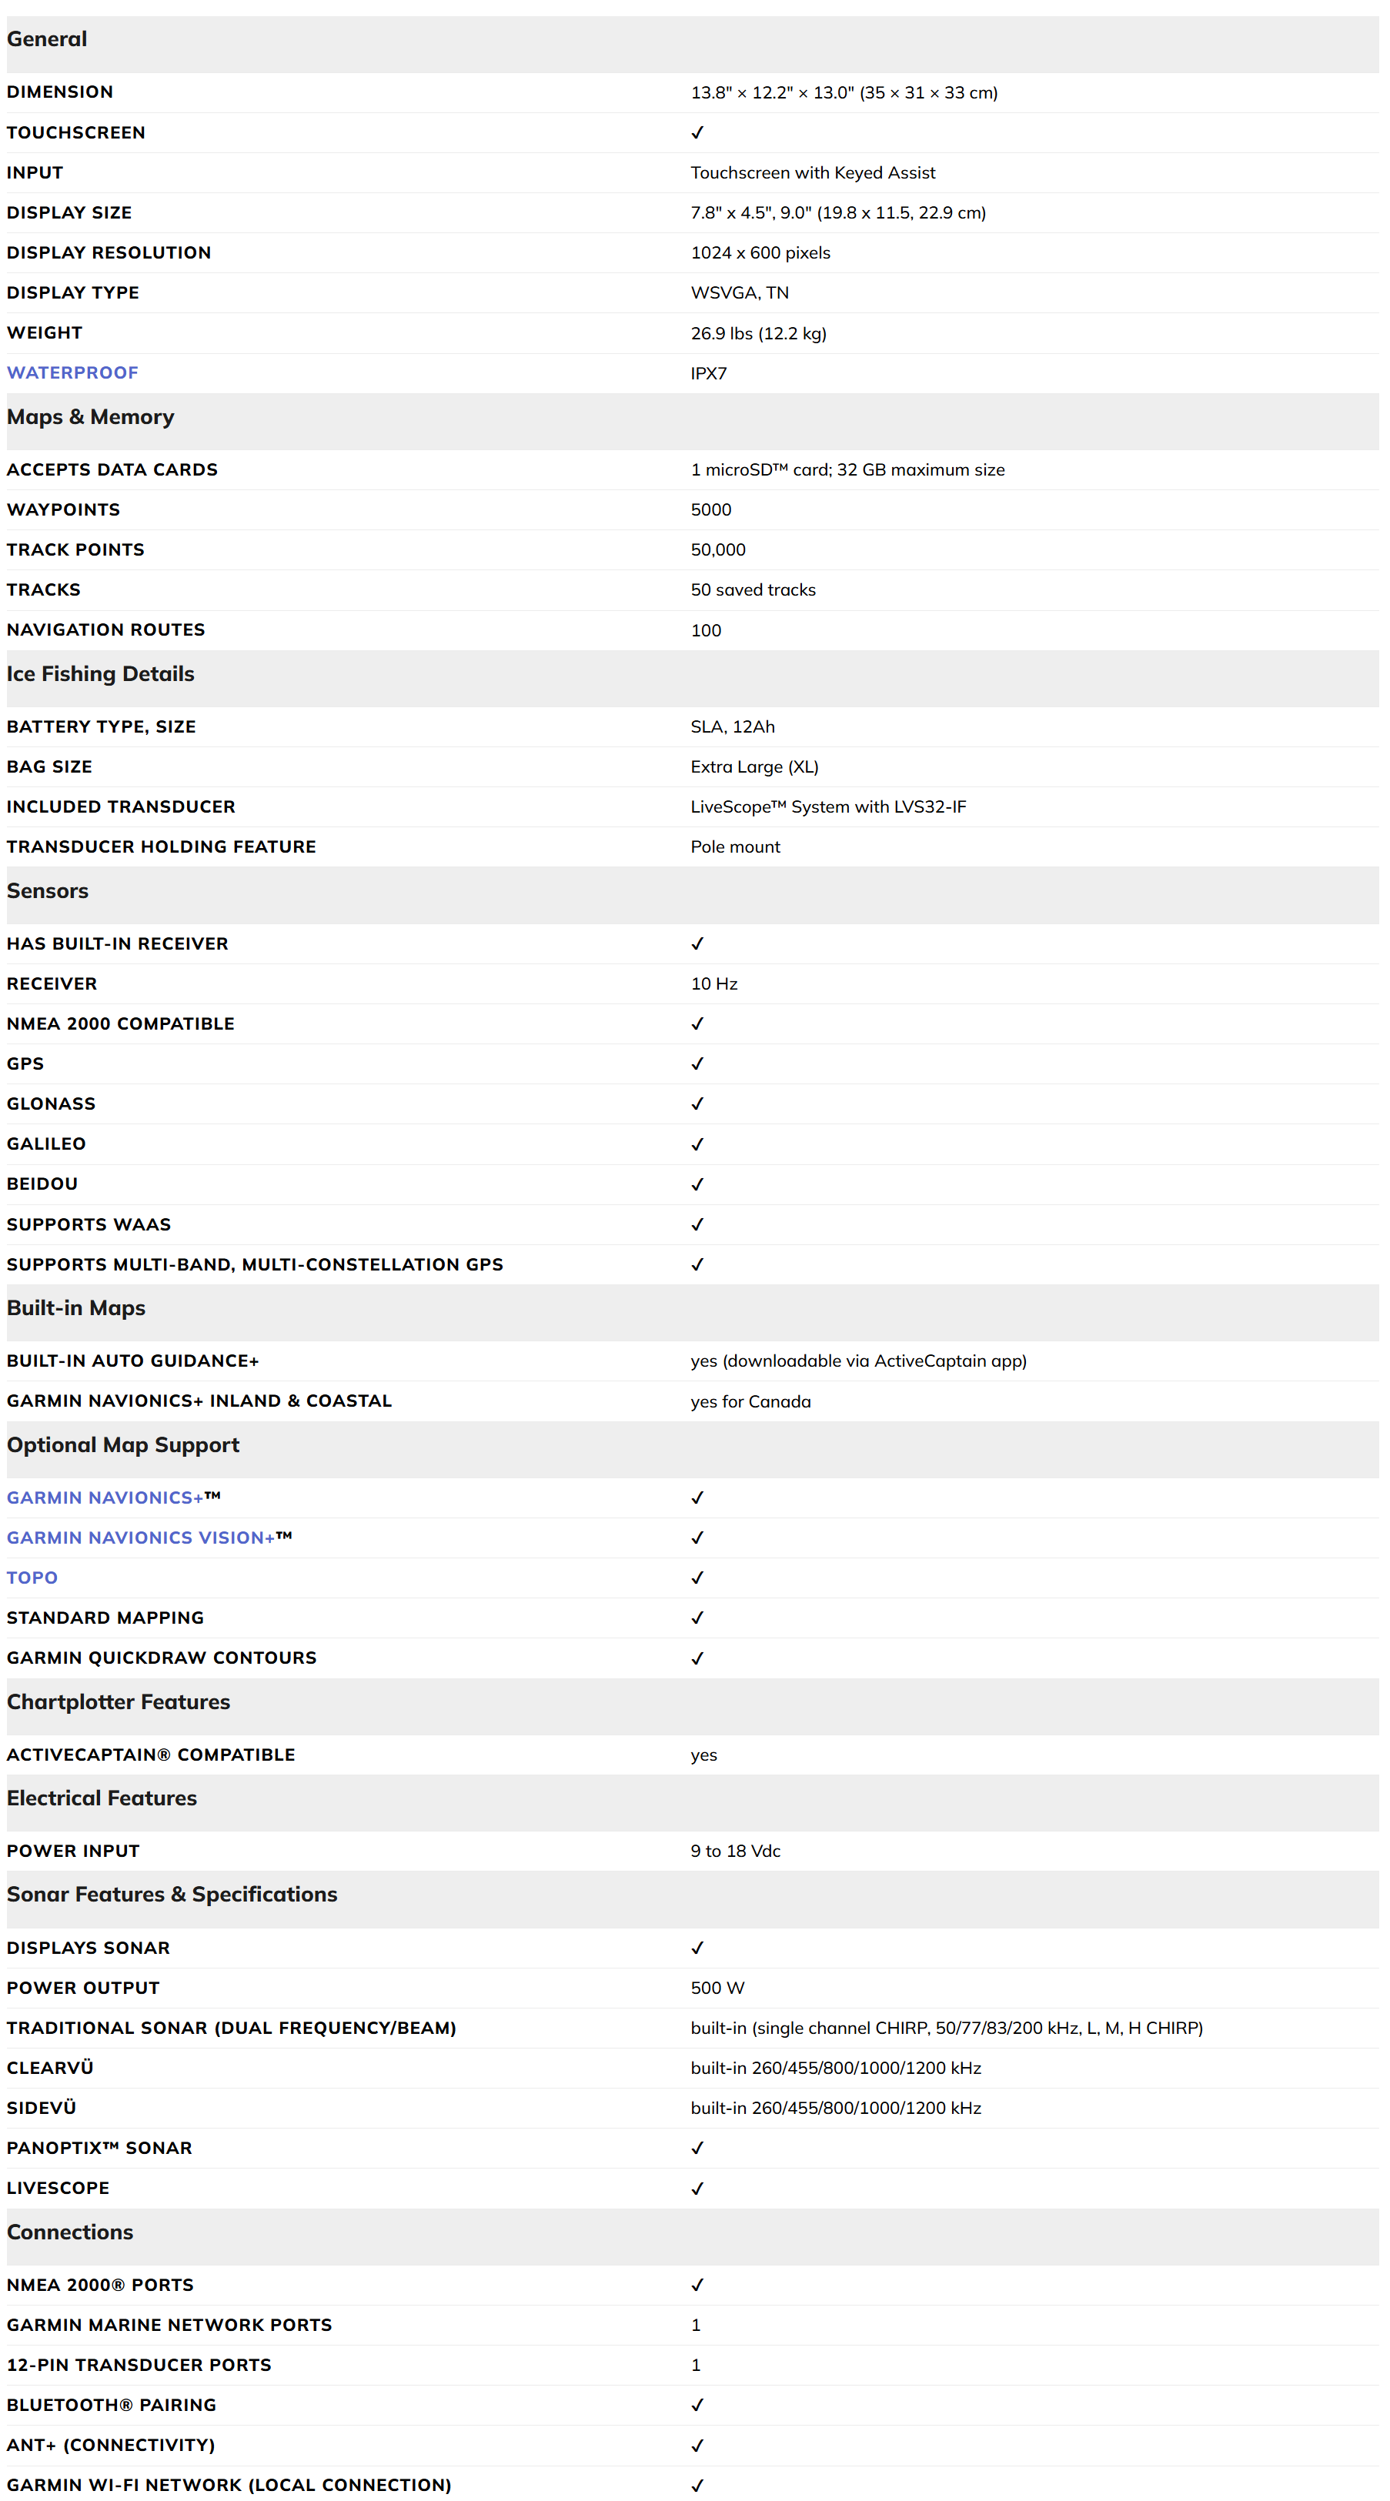Click the Connections section heading
Image resolution: width=1390 pixels, height=2501 pixels.
(x=70, y=2232)
